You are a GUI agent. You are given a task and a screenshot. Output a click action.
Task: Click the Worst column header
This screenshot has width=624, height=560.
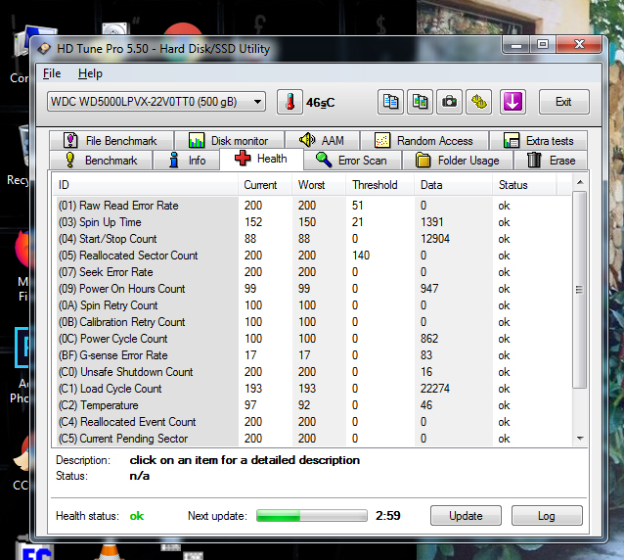pos(319,185)
